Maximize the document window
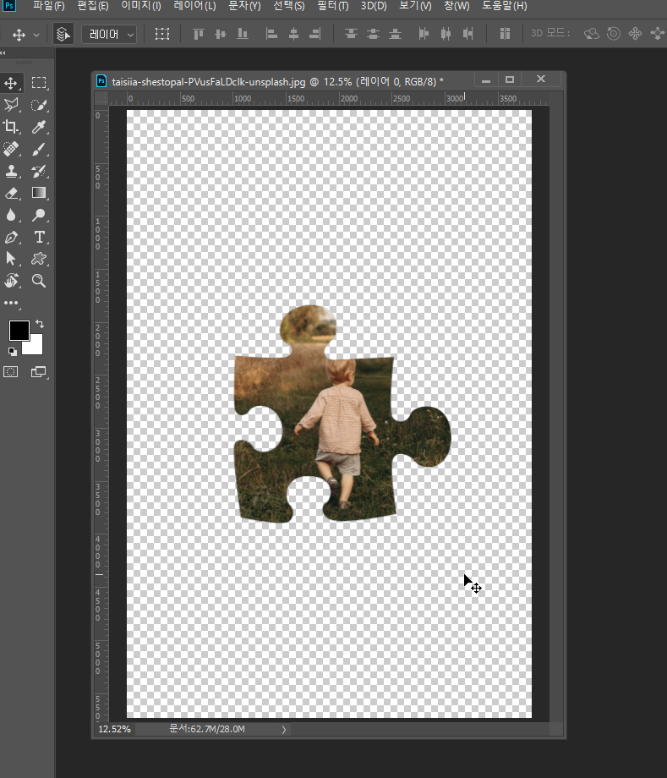This screenshot has height=778, width=667. tap(509, 79)
